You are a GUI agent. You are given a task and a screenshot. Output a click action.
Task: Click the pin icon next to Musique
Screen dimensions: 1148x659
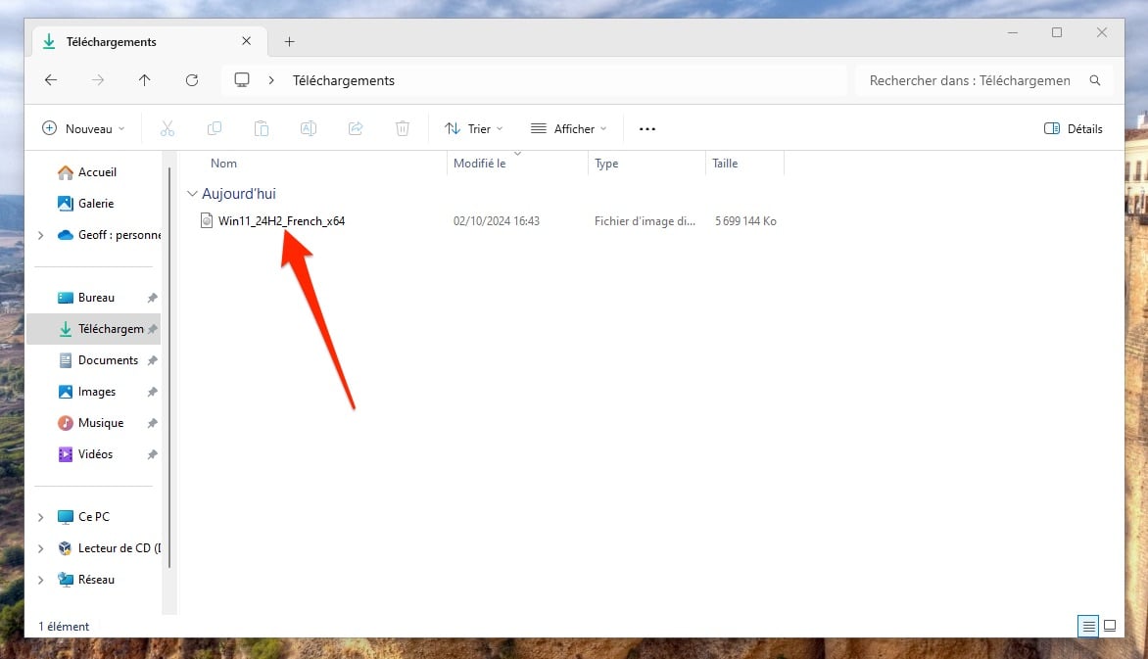152,423
